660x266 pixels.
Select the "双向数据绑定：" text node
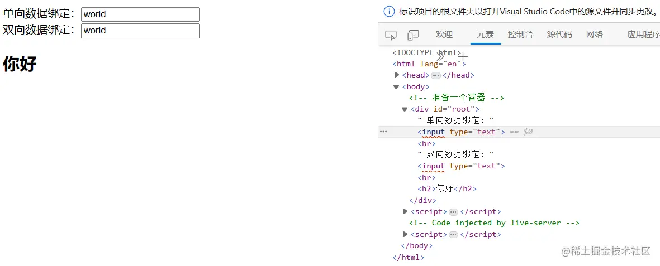click(455, 154)
